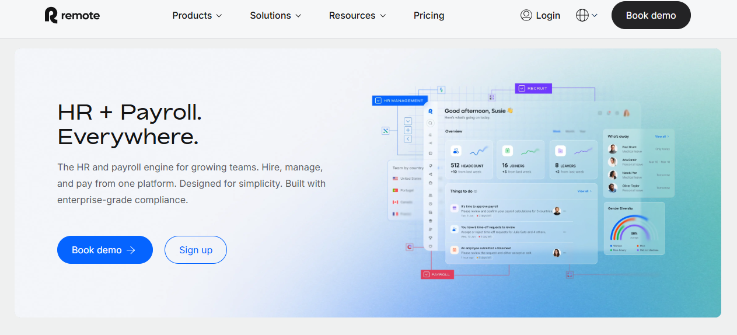
Task: Open three-dot menu for approve payroll task
Action: (x=564, y=211)
